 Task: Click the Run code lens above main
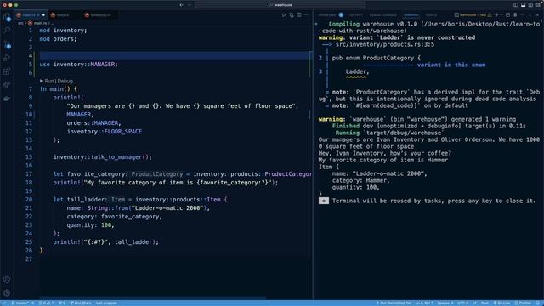coord(49,81)
